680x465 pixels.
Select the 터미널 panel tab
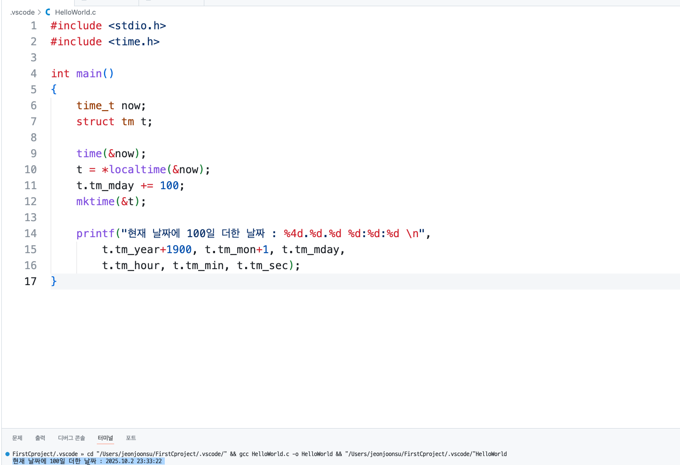pos(106,438)
